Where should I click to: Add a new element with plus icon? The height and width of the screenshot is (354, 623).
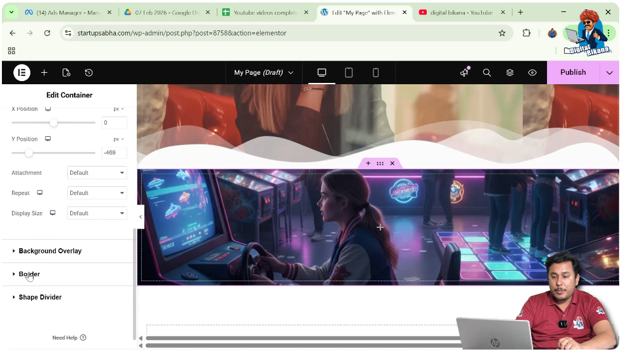44,73
